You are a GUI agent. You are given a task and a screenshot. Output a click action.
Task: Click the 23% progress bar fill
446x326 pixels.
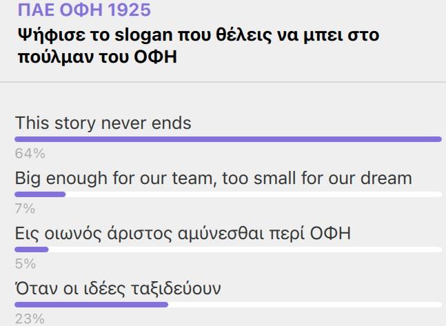[91, 305]
